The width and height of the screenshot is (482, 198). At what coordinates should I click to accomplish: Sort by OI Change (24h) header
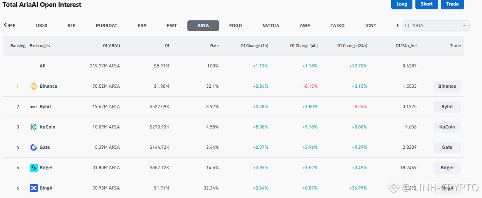coord(352,45)
